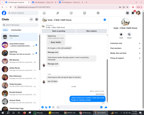Click More options button

pyautogui.click(x=91, y=31)
